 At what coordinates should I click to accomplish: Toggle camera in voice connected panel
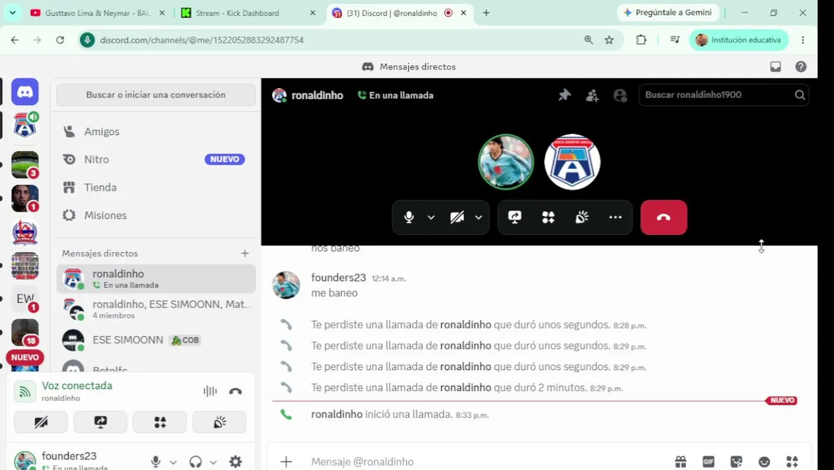(x=41, y=422)
